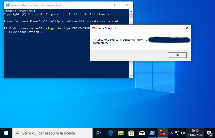The width and height of the screenshot is (215, 138).
Task: Show hidden system tray icons
Action: tap(171, 133)
